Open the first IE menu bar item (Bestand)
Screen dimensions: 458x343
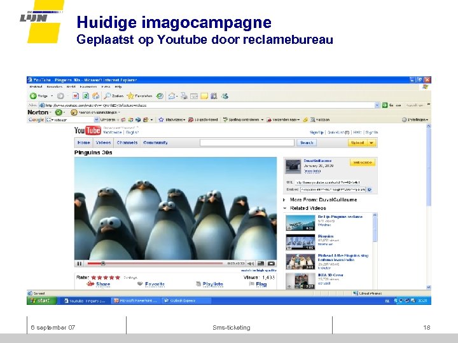point(36,86)
